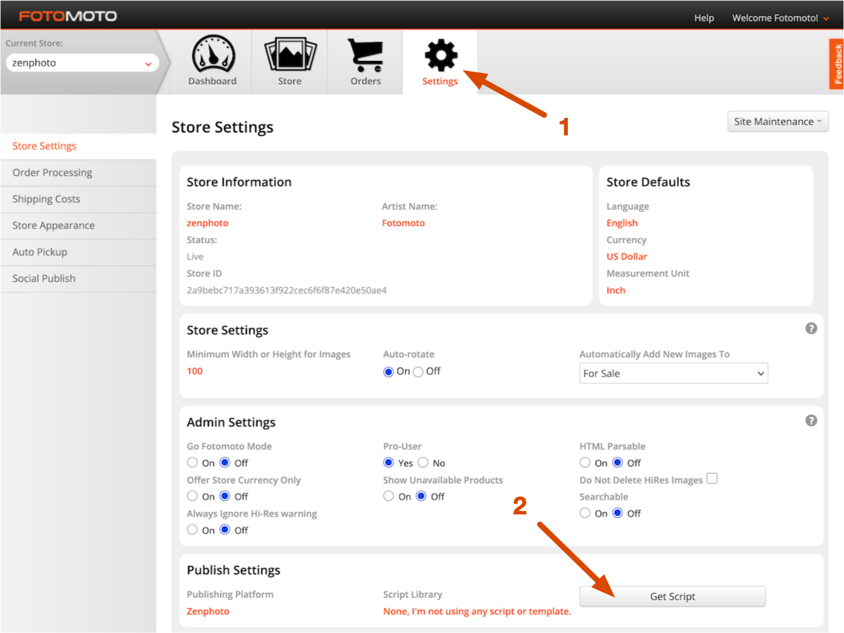Image resolution: width=844 pixels, height=633 pixels.
Task: Select Auto Pickup in the sidebar
Action: click(78, 253)
